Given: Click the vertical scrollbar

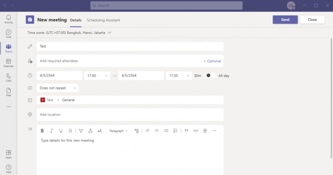Looking at the screenshot, I should click(x=331, y=98).
